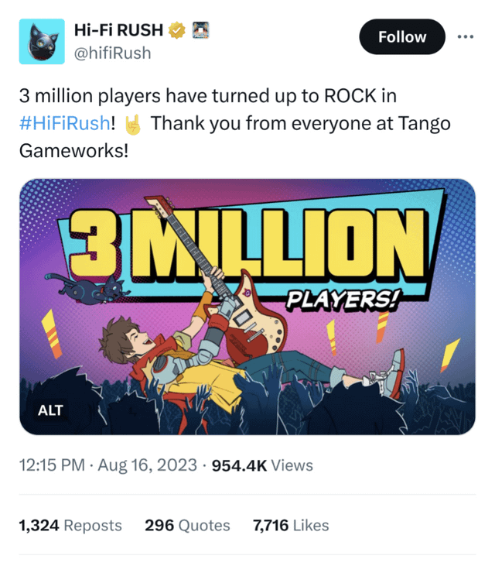Click the rock hand emoji in the tweet
Image resolution: width=495 pixels, height=566 pixels.
click(133, 124)
